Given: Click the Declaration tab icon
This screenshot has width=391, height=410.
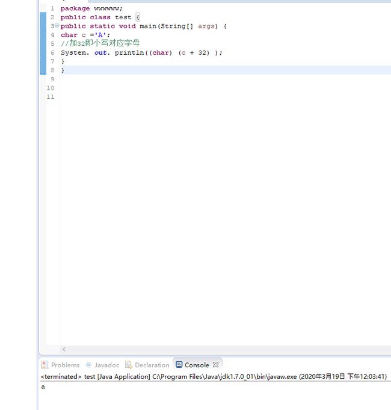Looking at the screenshot, I should point(129,364).
